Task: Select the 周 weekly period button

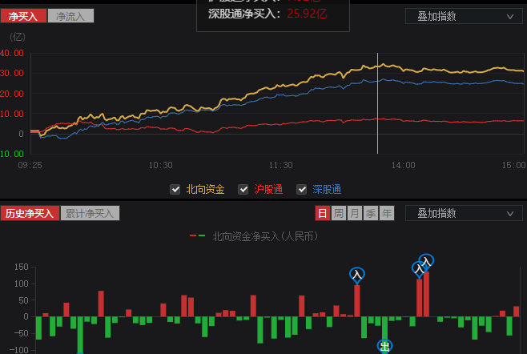Action: coord(339,213)
